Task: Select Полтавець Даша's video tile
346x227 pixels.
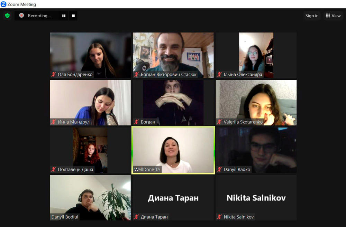Action: (x=90, y=150)
